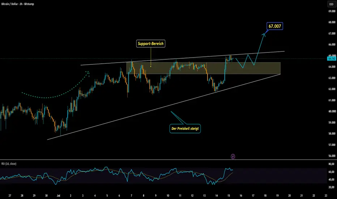This screenshot has height=199, width=337.
Task: Click date 23 on the time axis
Action: (x=326, y=195)
